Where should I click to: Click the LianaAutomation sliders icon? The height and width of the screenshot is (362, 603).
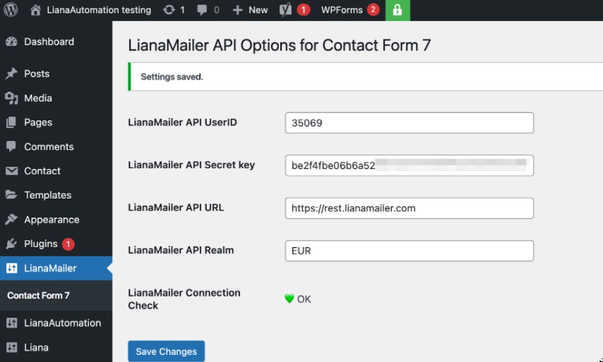coord(11,323)
